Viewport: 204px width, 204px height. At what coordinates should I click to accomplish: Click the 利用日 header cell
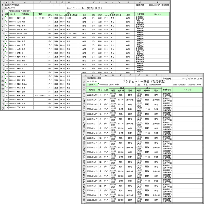click(92, 90)
